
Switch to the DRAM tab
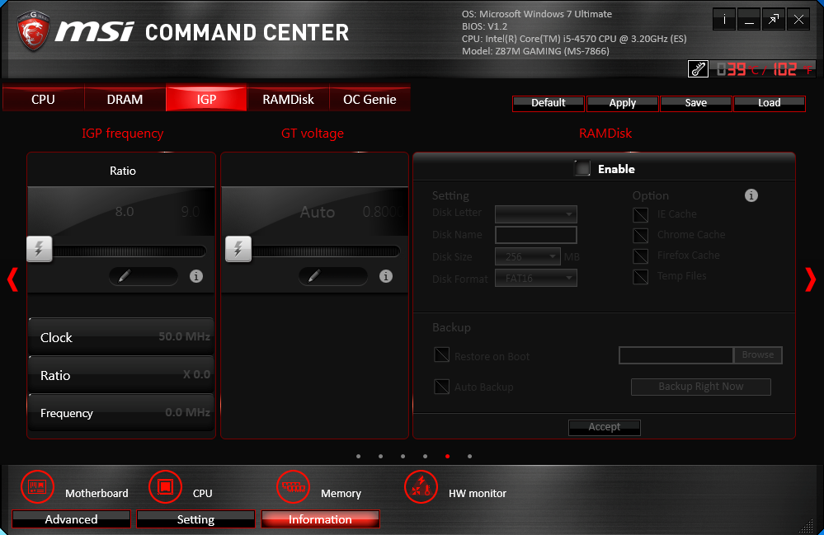(125, 99)
